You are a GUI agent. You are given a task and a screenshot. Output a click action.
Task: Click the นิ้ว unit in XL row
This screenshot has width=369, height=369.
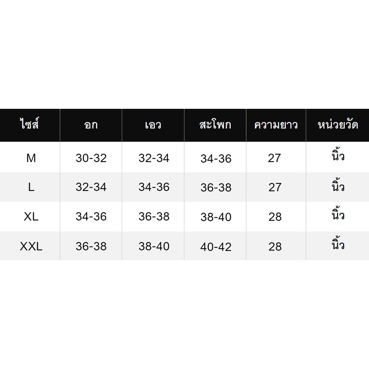click(x=338, y=213)
